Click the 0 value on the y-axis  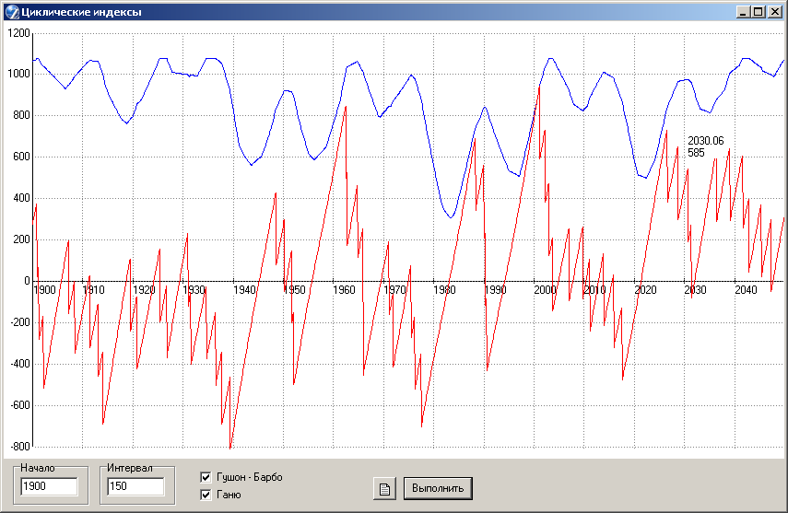click(x=27, y=281)
